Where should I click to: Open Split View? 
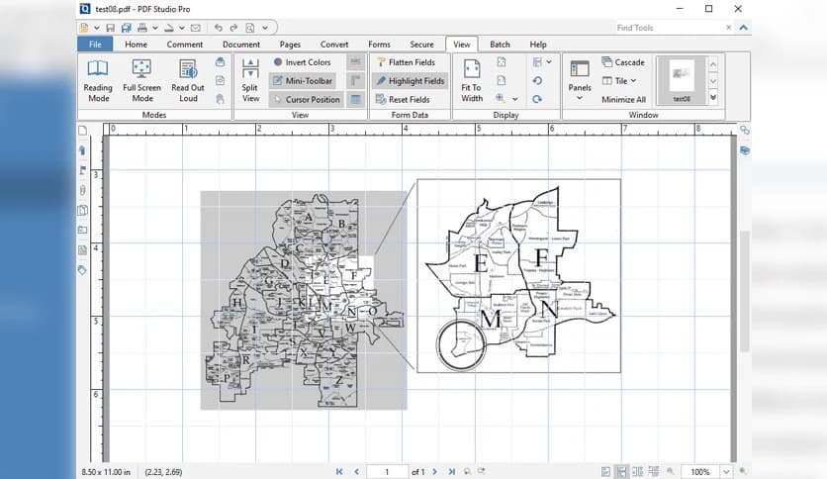click(250, 80)
